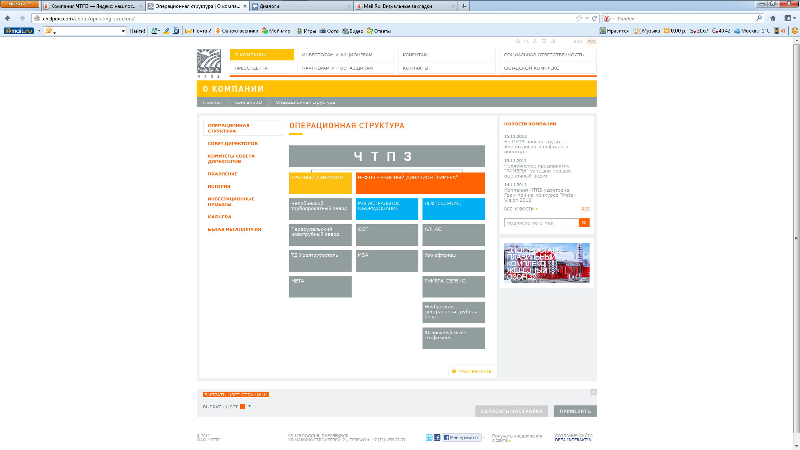Open Музыка in the toolbar
This screenshot has width=800, height=450.
pyautogui.click(x=647, y=31)
